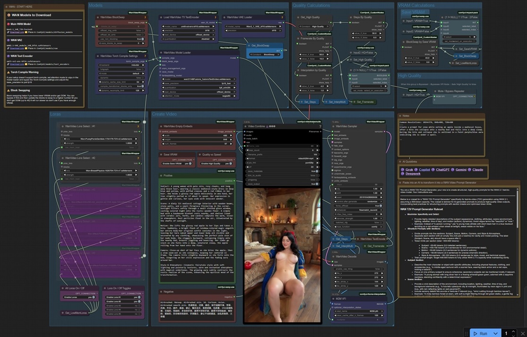Click the value_if_true field in Steps By Quality
The image size is (527, 337).
click(x=367, y=33)
